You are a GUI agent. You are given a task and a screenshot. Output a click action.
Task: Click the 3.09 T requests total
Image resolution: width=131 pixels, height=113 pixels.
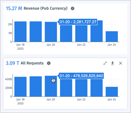pyautogui.click(x=12, y=63)
